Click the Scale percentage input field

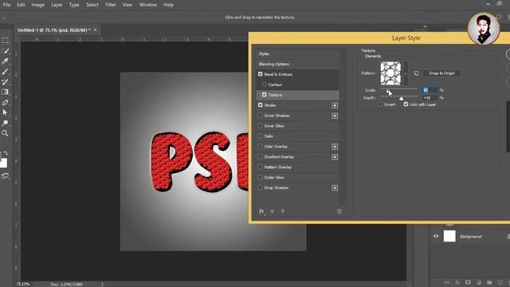click(x=430, y=90)
